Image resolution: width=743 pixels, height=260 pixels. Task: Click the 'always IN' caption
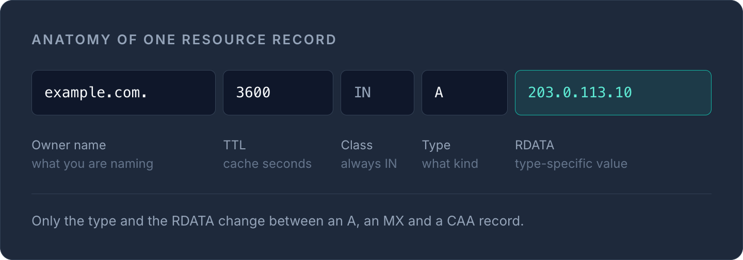point(369,164)
